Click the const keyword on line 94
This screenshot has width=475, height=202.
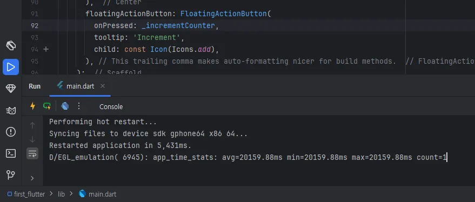[x=135, y=49]
